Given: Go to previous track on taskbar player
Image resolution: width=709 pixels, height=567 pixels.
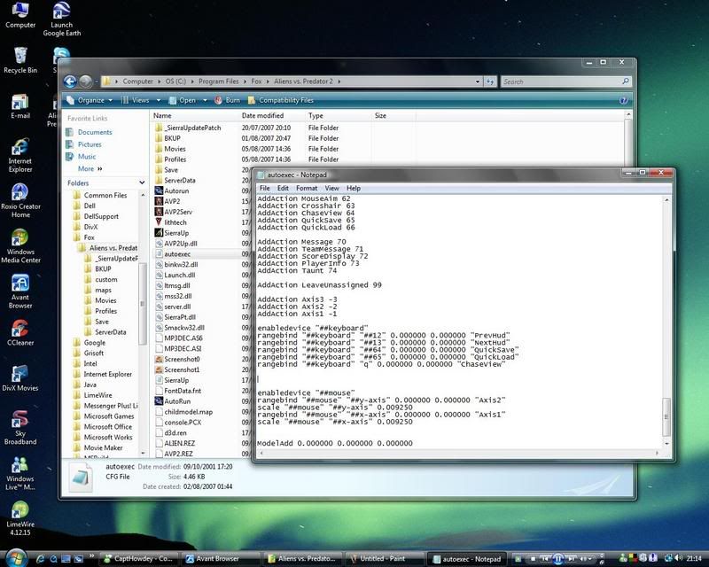Looking at the screenshot, I should click(545, 559).
